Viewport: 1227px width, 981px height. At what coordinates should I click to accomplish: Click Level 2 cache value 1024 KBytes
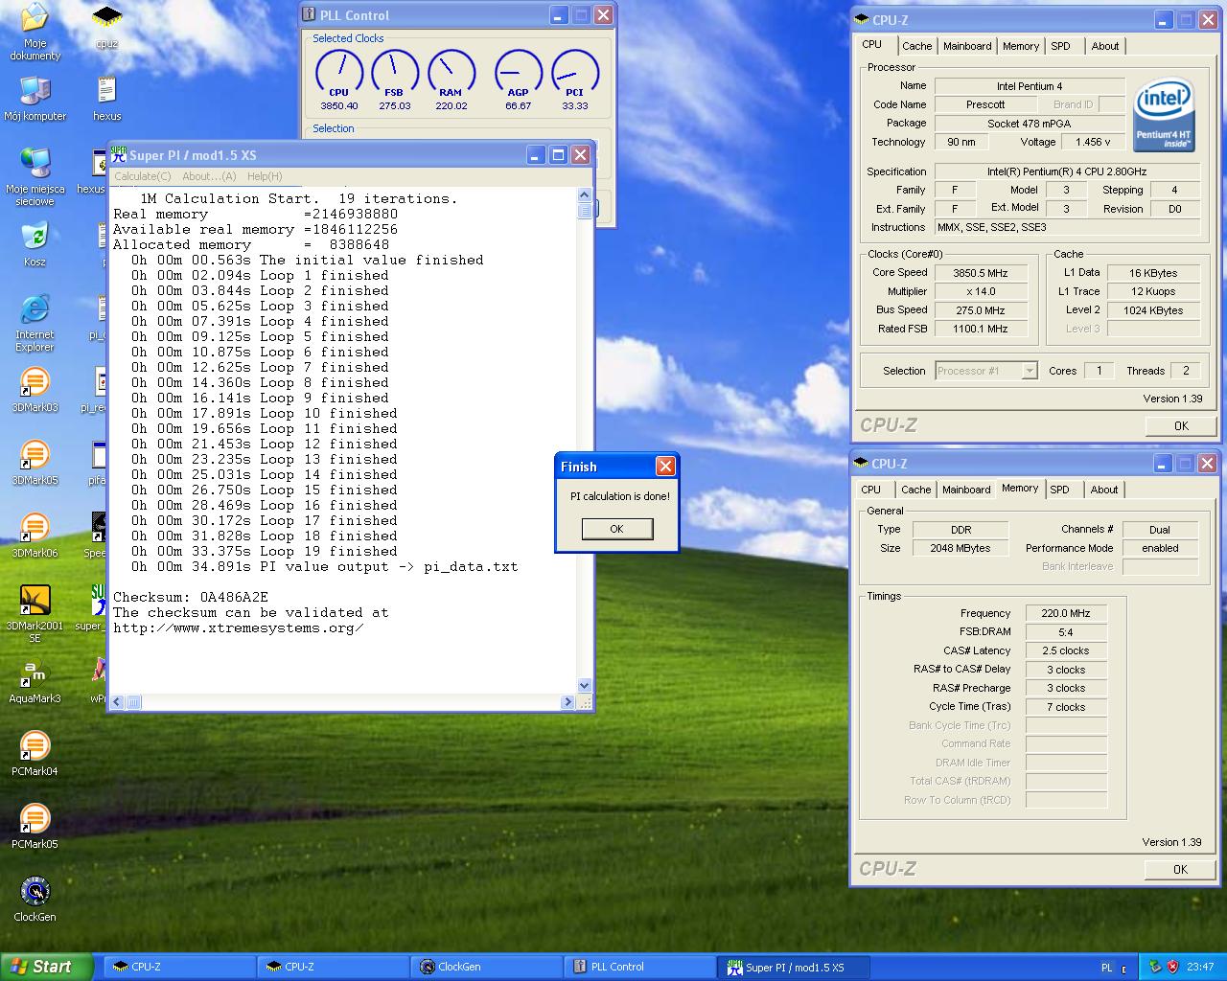[1153, 310]
